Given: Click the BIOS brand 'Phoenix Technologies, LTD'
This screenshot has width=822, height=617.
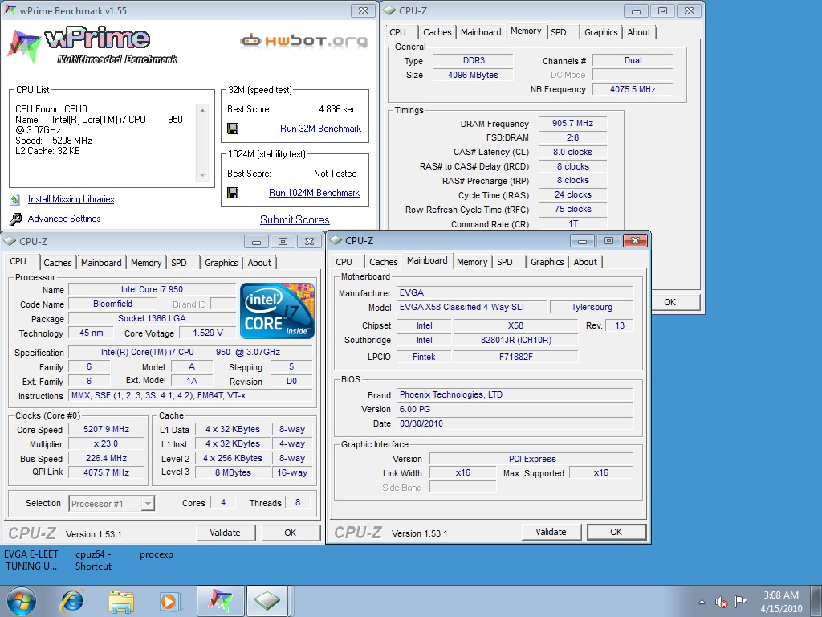Looking at the screenshot, I should pos(515,394).
